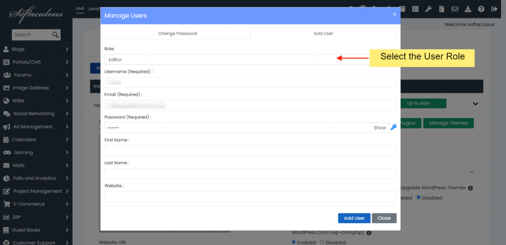The image size is (506, 245).
Task: Expand the Guest Books category chevron
Action: (67, 230)
